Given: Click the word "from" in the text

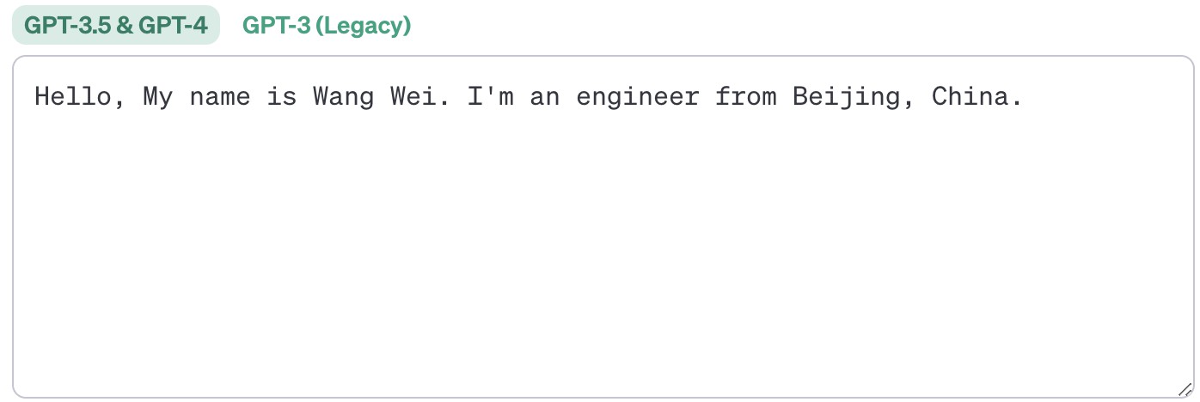Looking at the screenshot, I should (746, 97).
